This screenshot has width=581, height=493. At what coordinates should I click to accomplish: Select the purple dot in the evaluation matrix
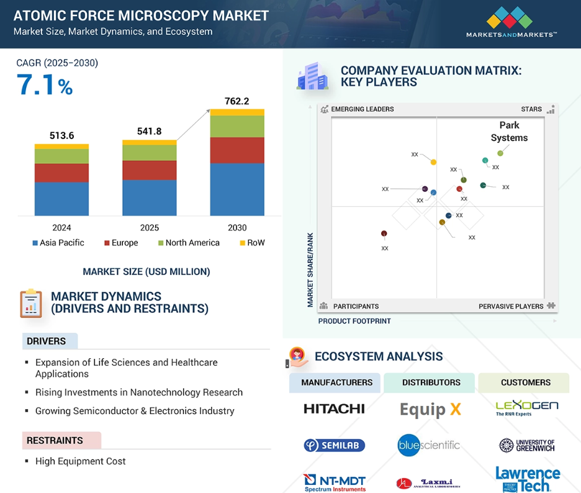click(425, 189)
